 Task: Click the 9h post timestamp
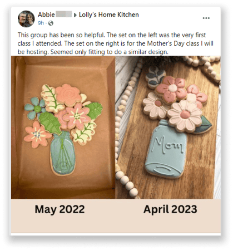click(41, 23)
